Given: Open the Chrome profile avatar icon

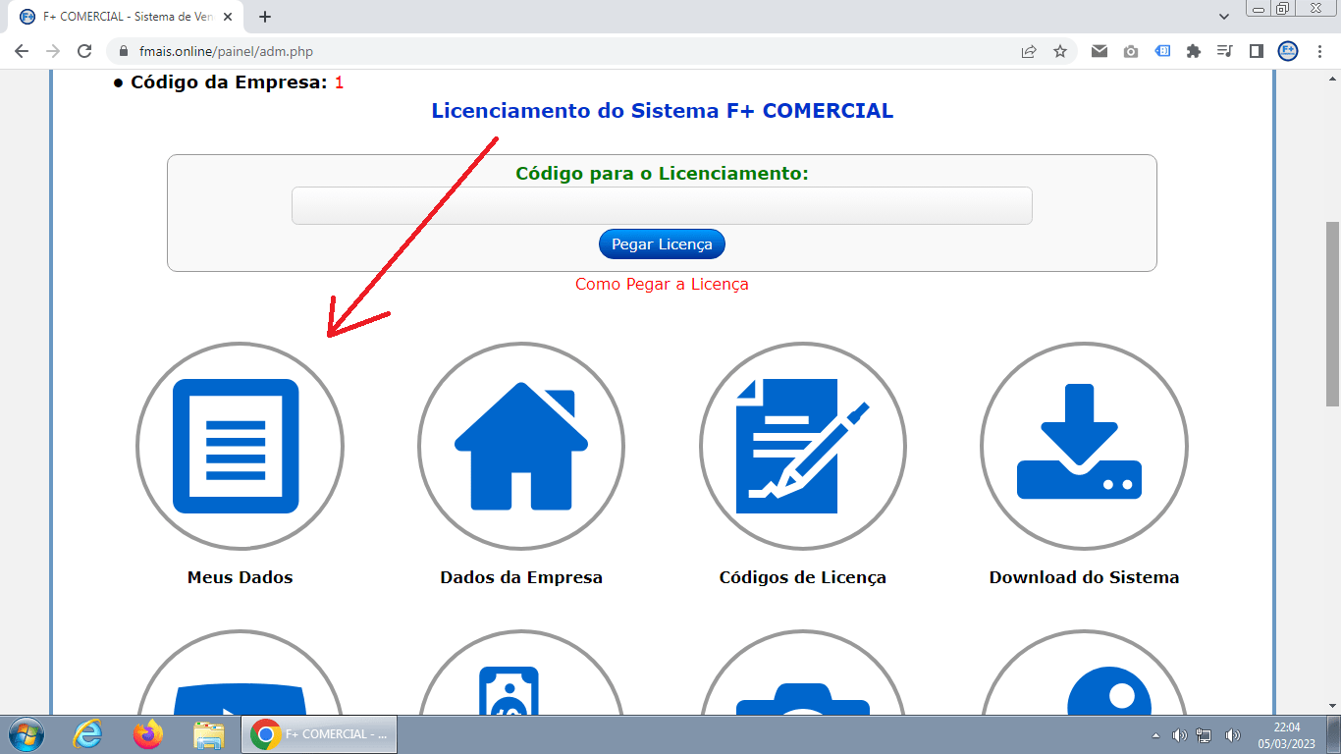Looking at the screenshot, I should pos(1287,50).
